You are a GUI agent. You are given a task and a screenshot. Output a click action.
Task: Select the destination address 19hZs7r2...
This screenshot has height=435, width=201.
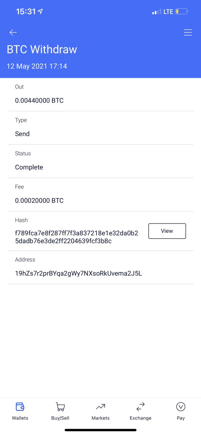tap(78, 273)
